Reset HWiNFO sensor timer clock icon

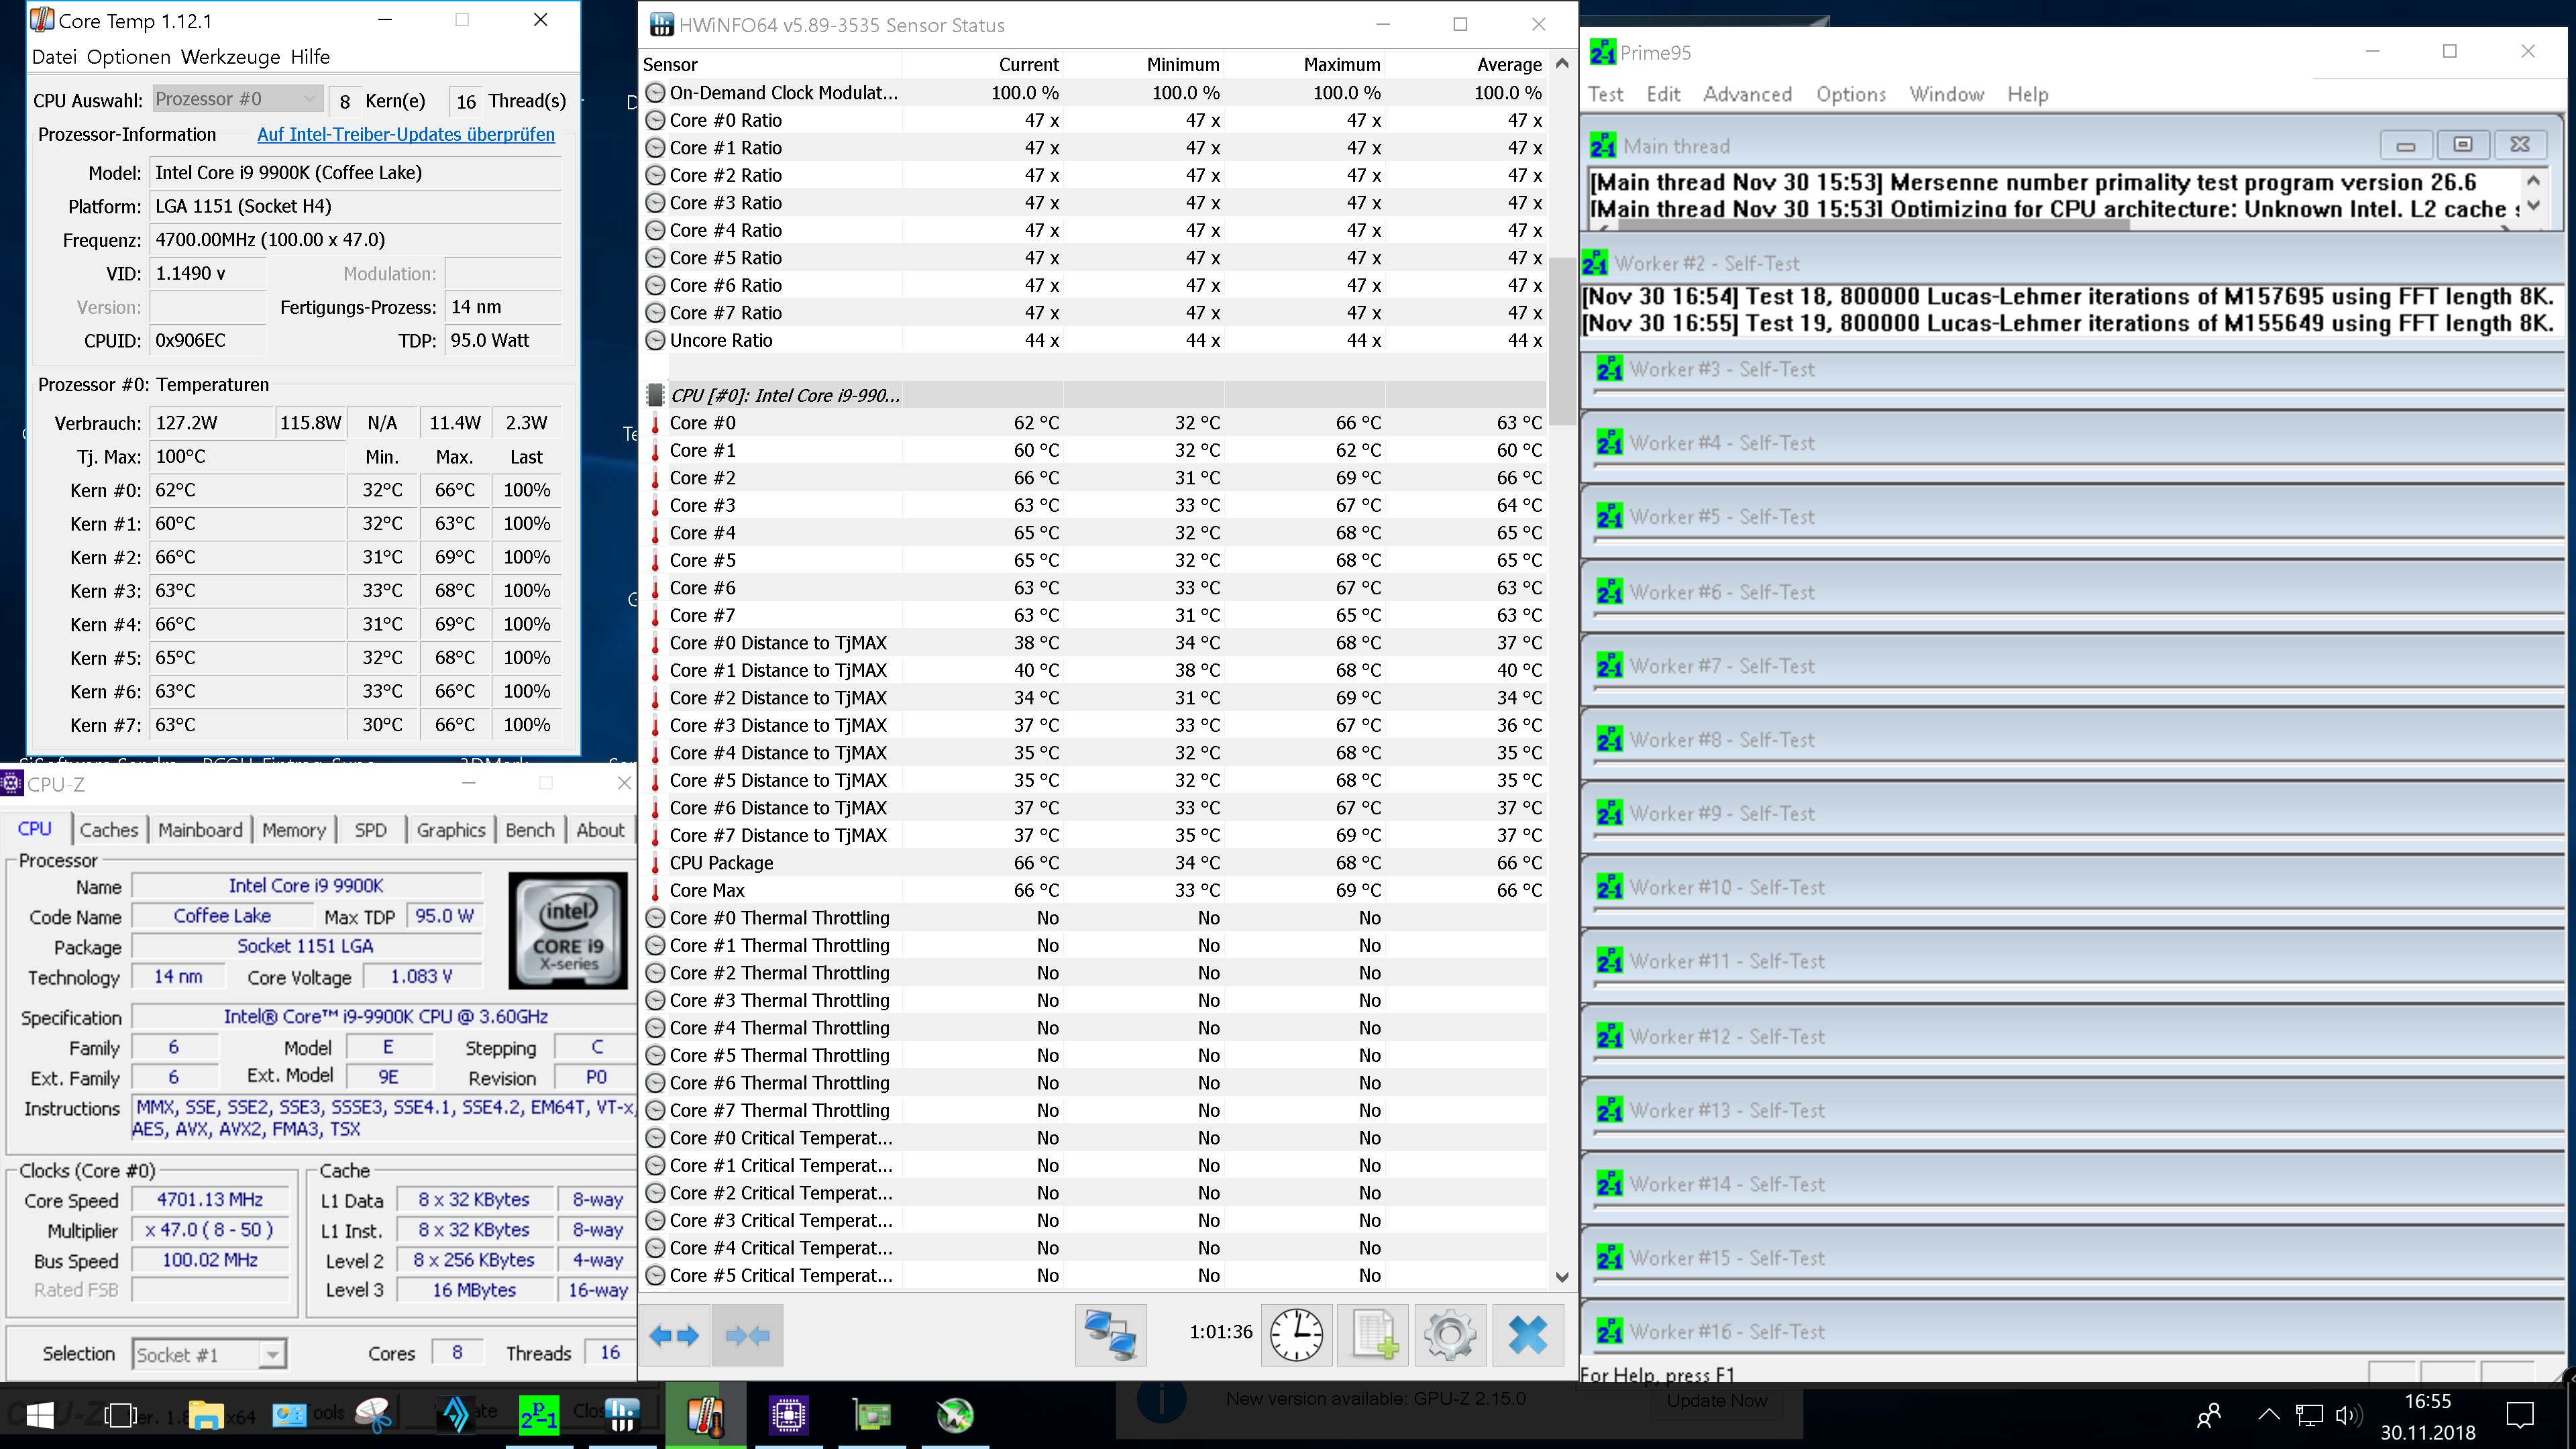click(x=1296, y=1335)
